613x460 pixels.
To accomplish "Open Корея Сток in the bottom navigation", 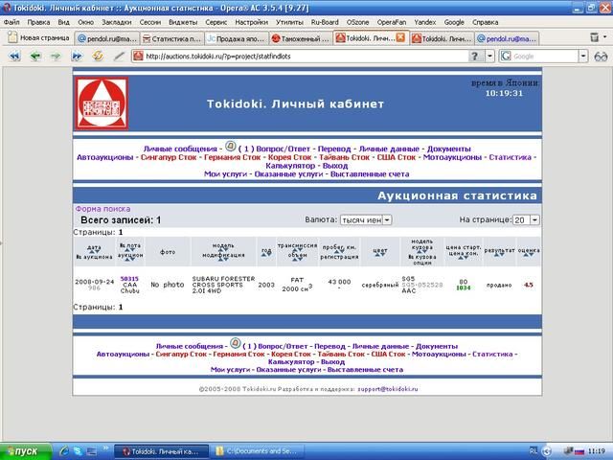I will pos(291,354).
